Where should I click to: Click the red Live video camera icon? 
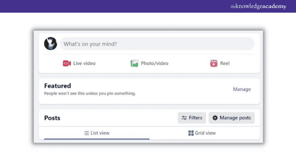coord(67,63)
